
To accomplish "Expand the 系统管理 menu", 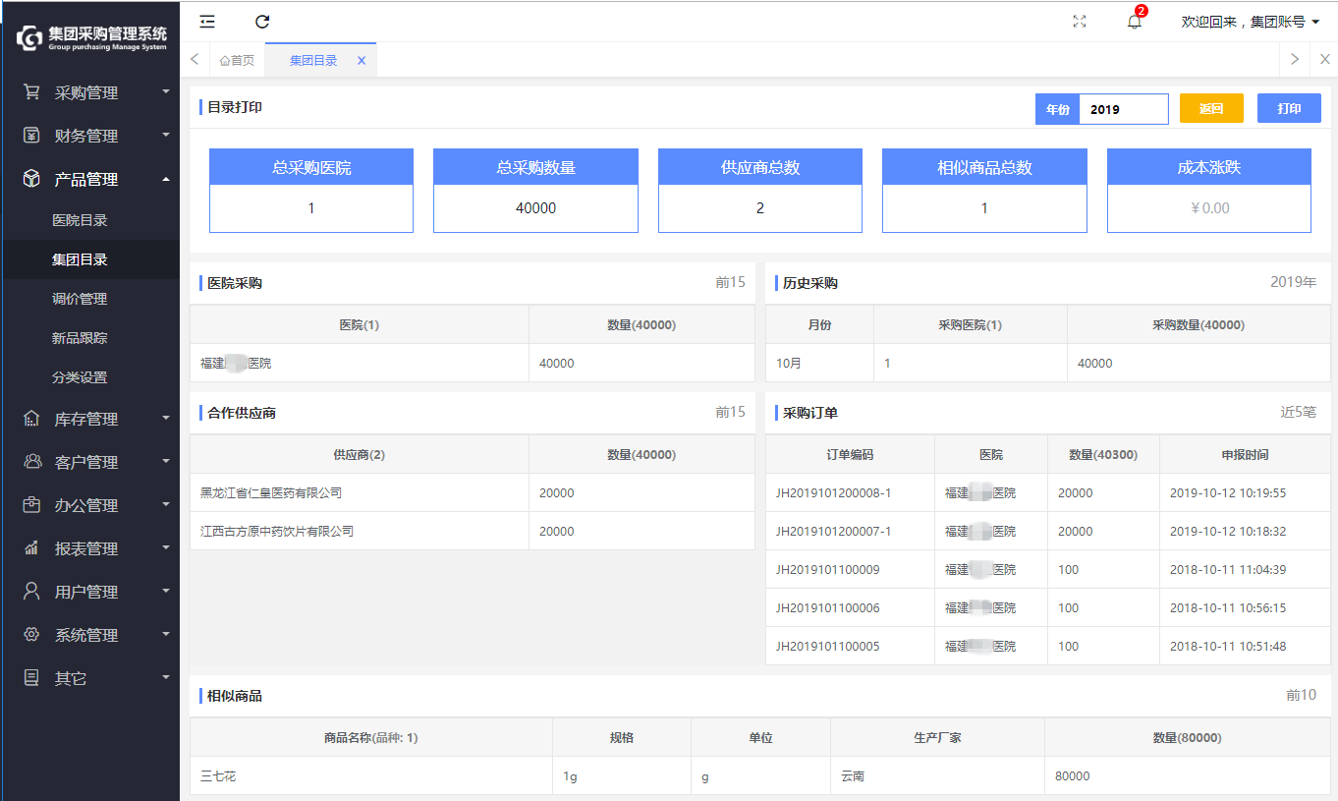I will [166, 635].
